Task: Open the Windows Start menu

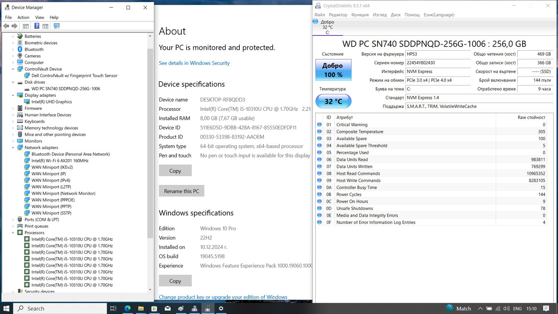Action: [7, 308]
